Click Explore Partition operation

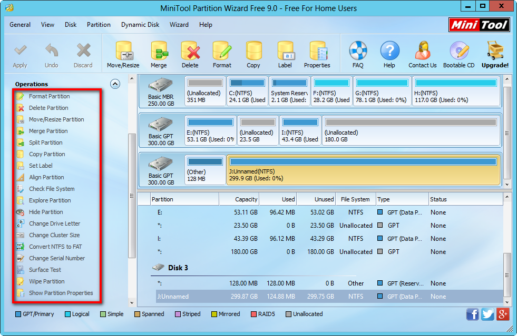[x=50, y=200]
